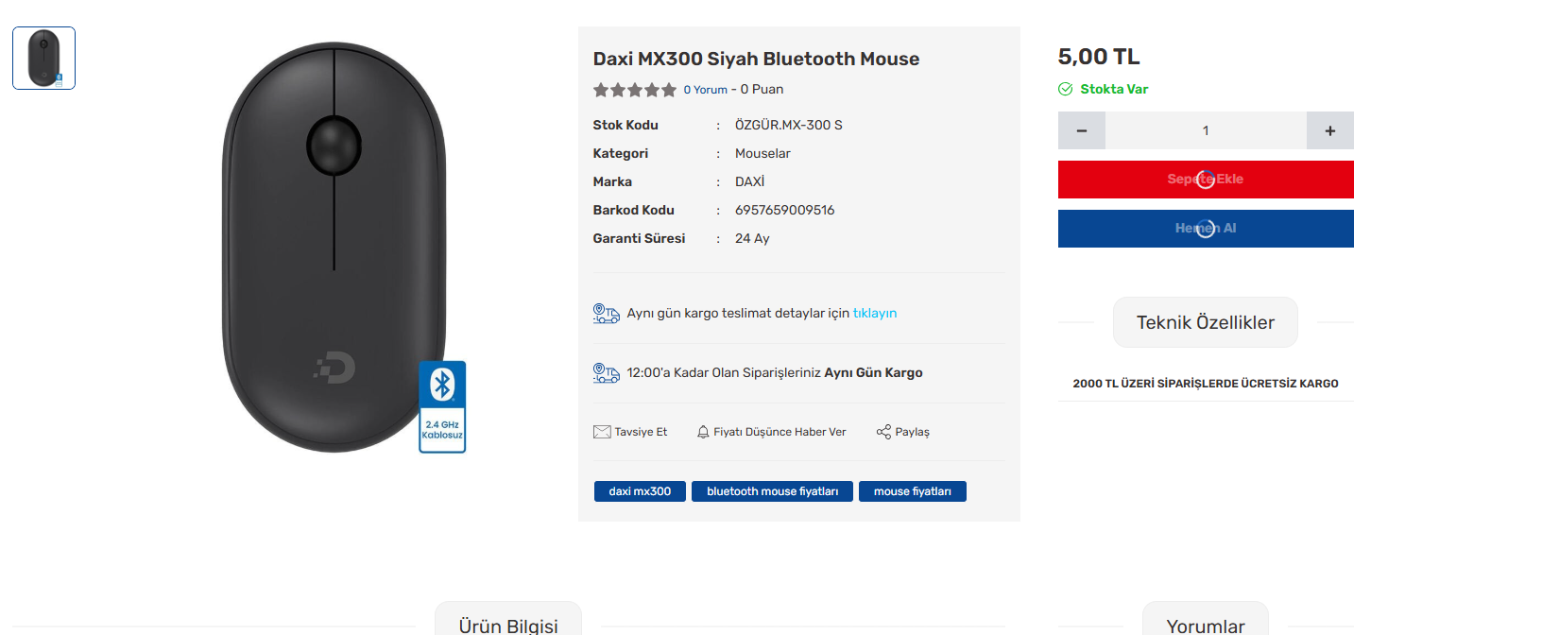Increase quantity with the plus button

(x=1330, y=130)
